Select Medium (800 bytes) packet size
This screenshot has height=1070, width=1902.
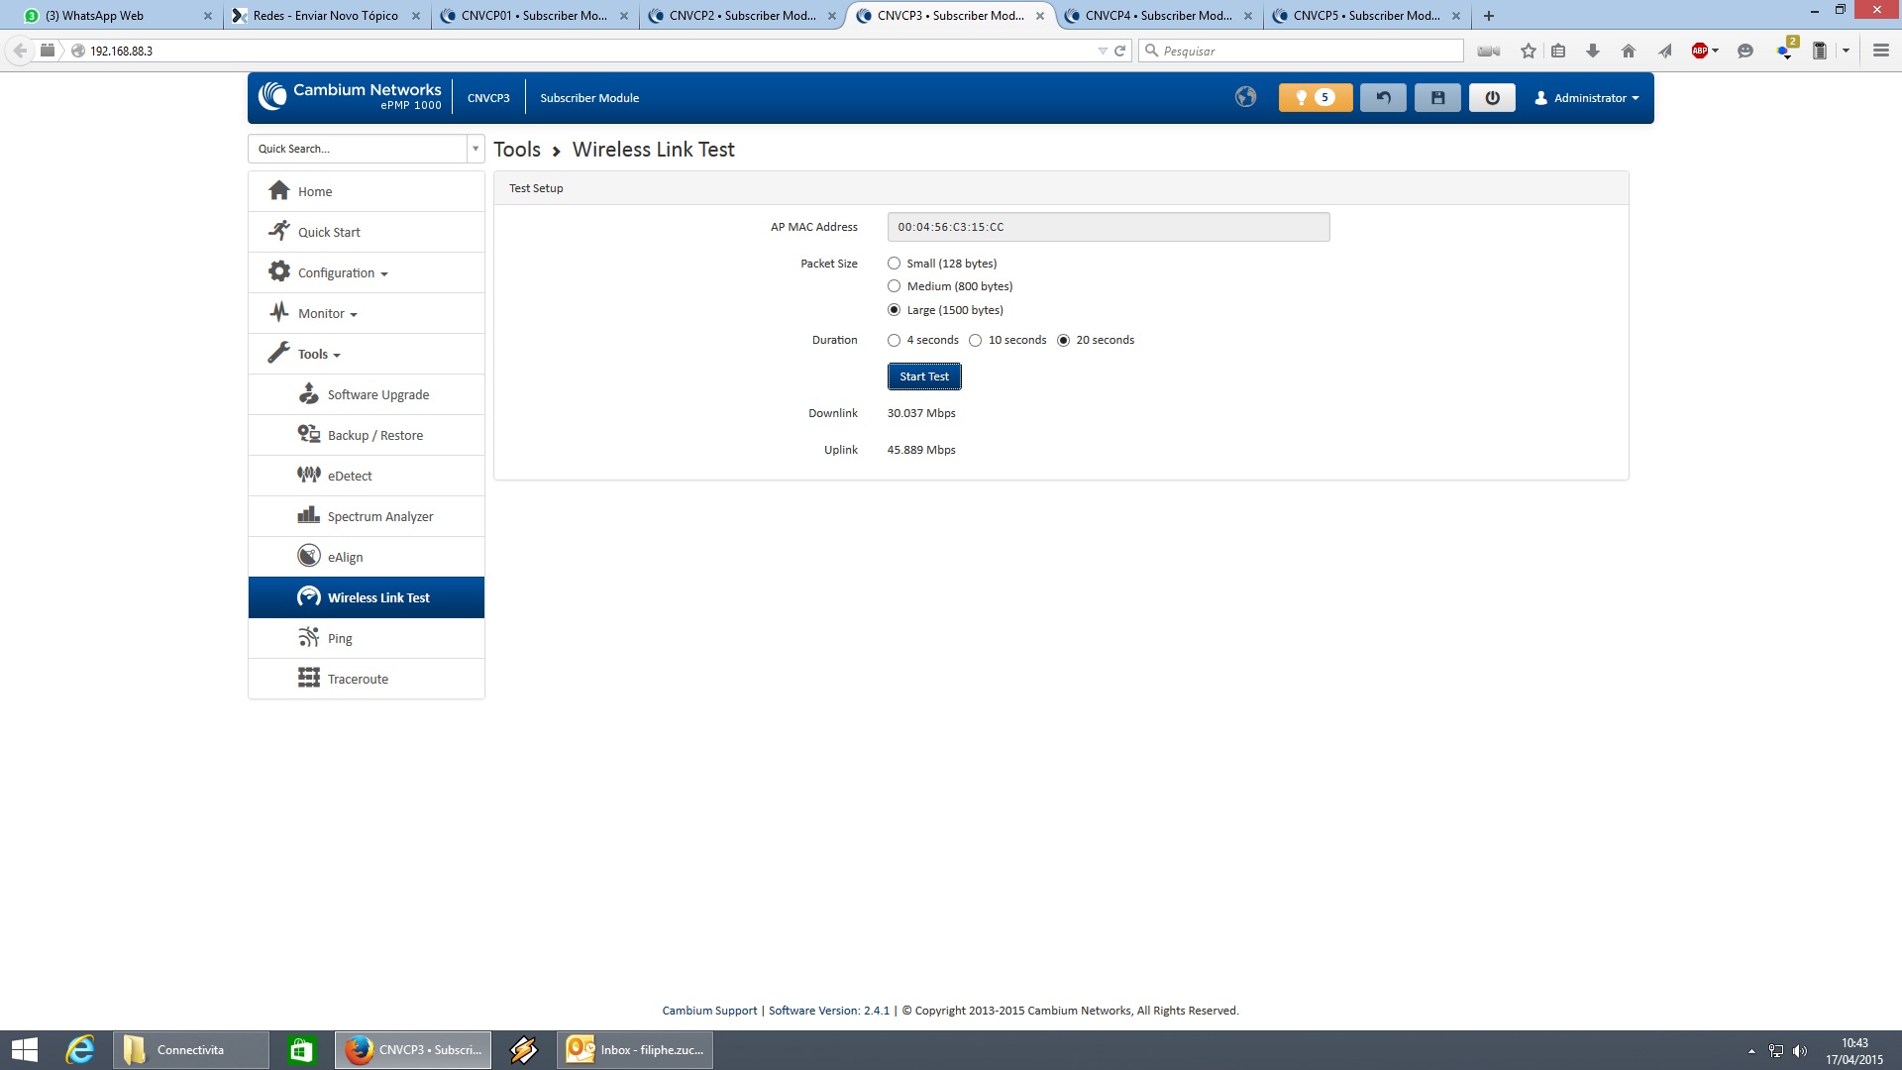click(895, 286)
